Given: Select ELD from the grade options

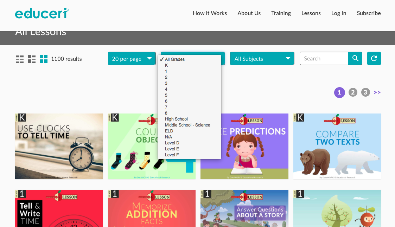Looking at the screenshot, I should (x=169, y=131).
